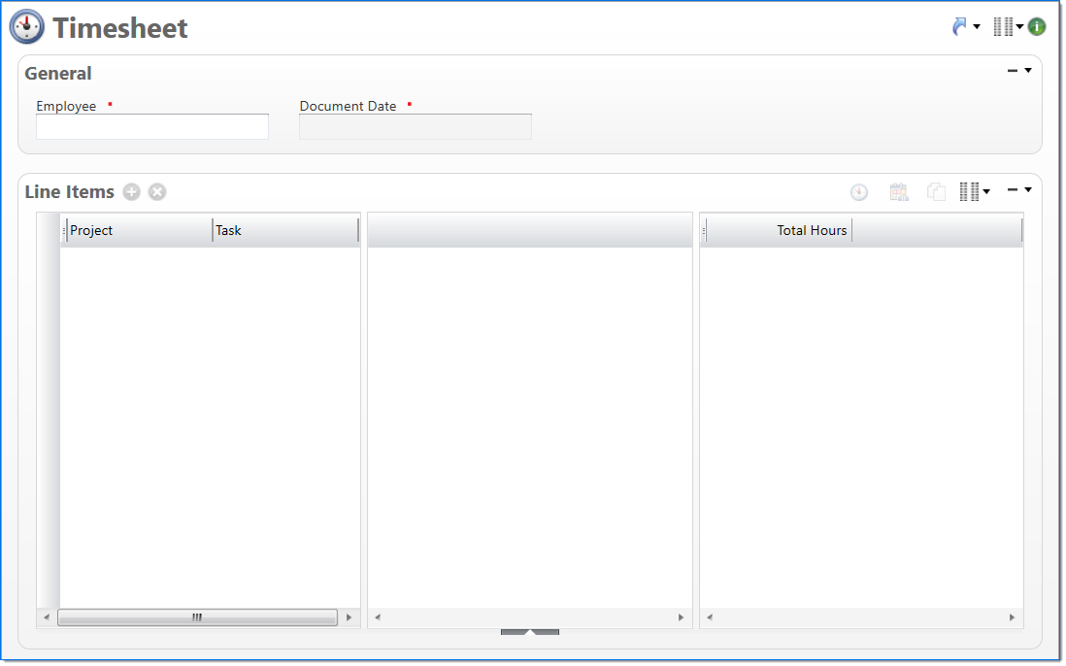Click the blue arrow action icon at top
Viewport: 1066px width, 666px height.
pos(960,27)
